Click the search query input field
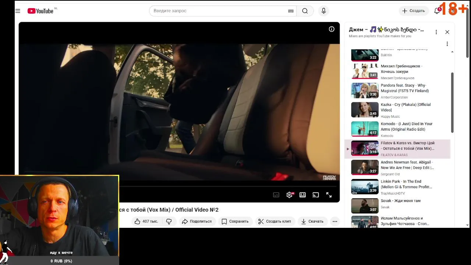Image resolution: width=471 pixels, height=265 pixels. pyautogui.click(x=220, y=11)
